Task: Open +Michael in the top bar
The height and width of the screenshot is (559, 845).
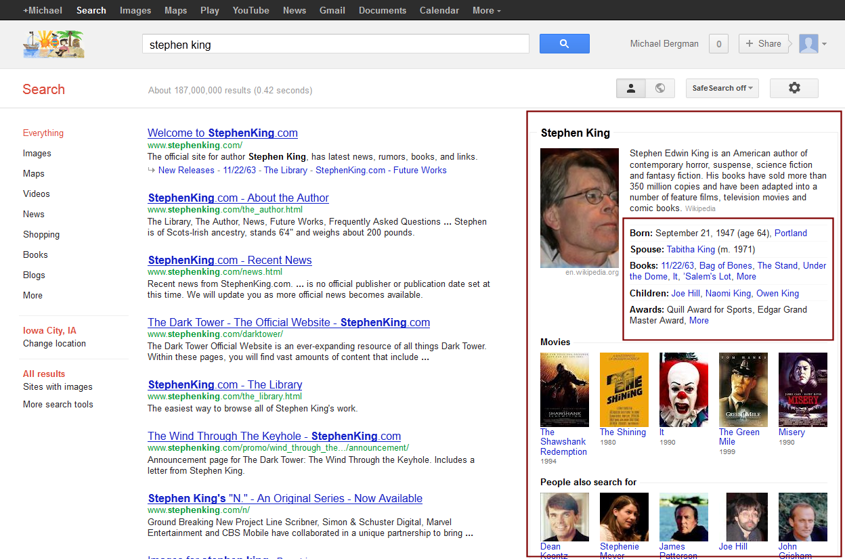Action: pos(43,10)
